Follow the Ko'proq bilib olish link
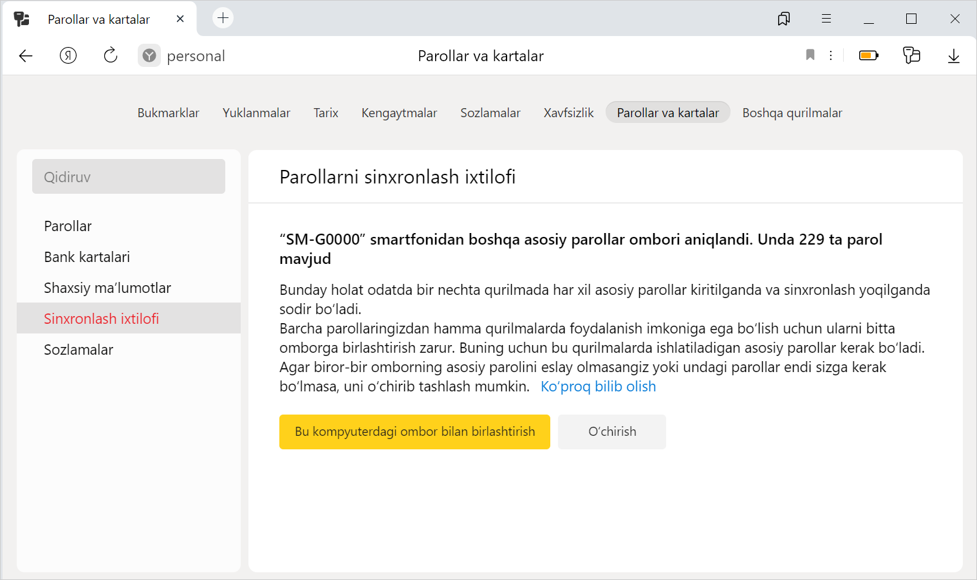The height and width of the screenshot is (580, 977). [x=598, y=387]
